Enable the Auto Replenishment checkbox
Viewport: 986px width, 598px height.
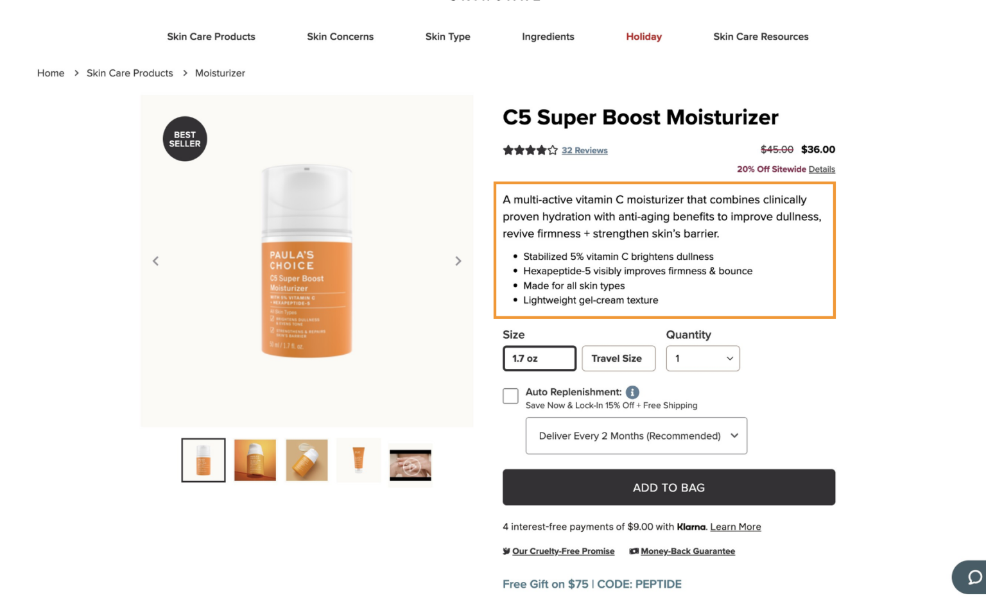point(510,396)
